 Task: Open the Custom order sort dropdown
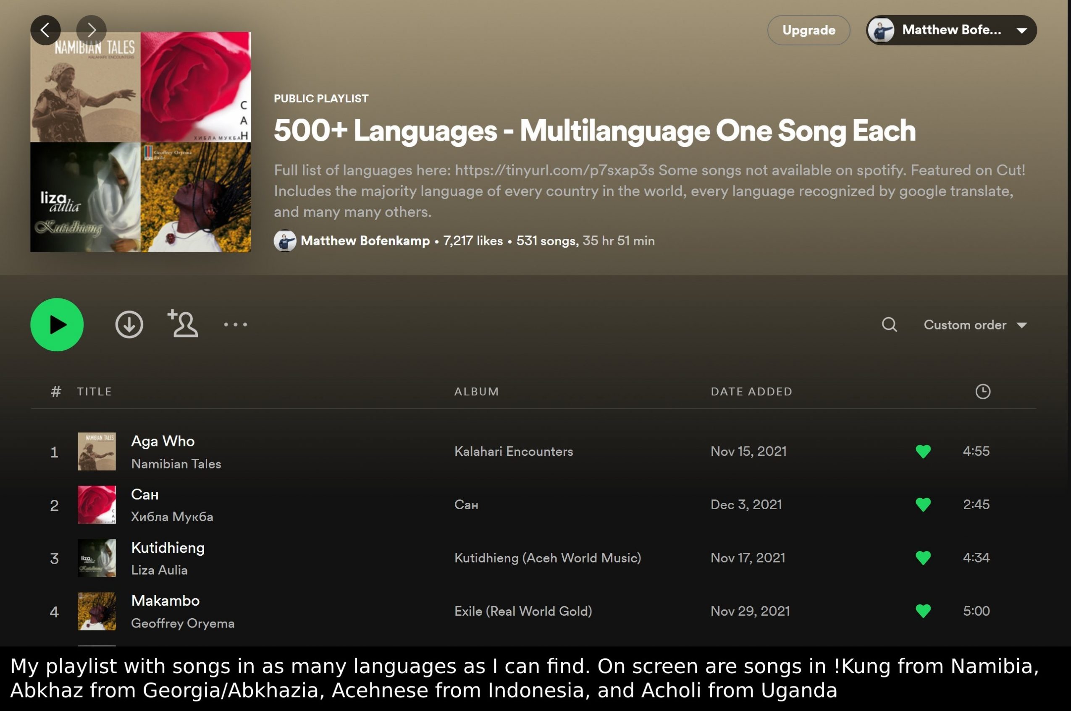pyautogui.click(x=975, y=325)
